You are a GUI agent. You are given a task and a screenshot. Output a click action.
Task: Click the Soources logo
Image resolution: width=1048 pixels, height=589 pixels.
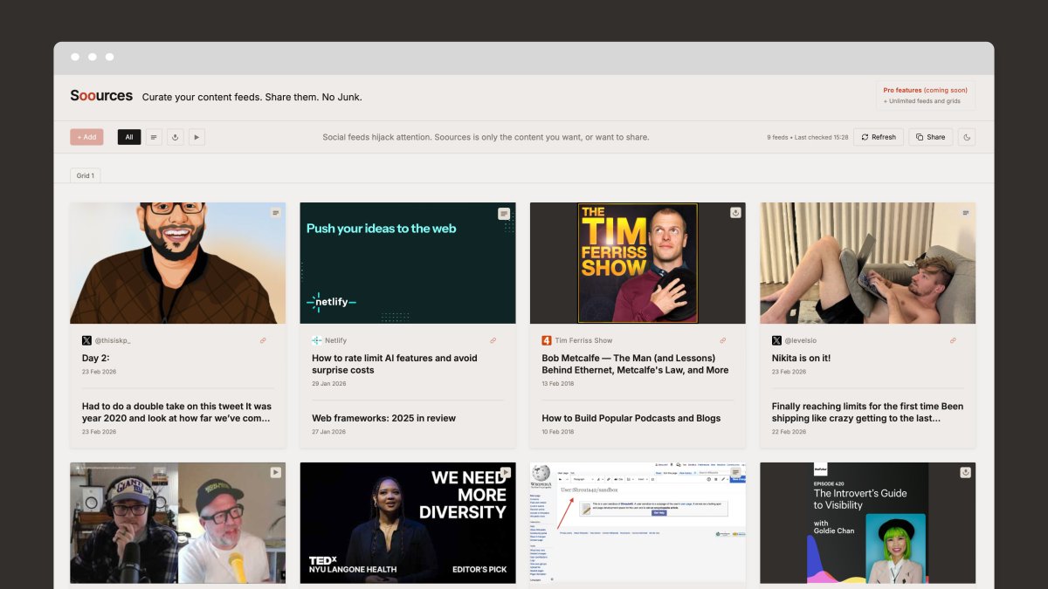[x=101, y=96]
